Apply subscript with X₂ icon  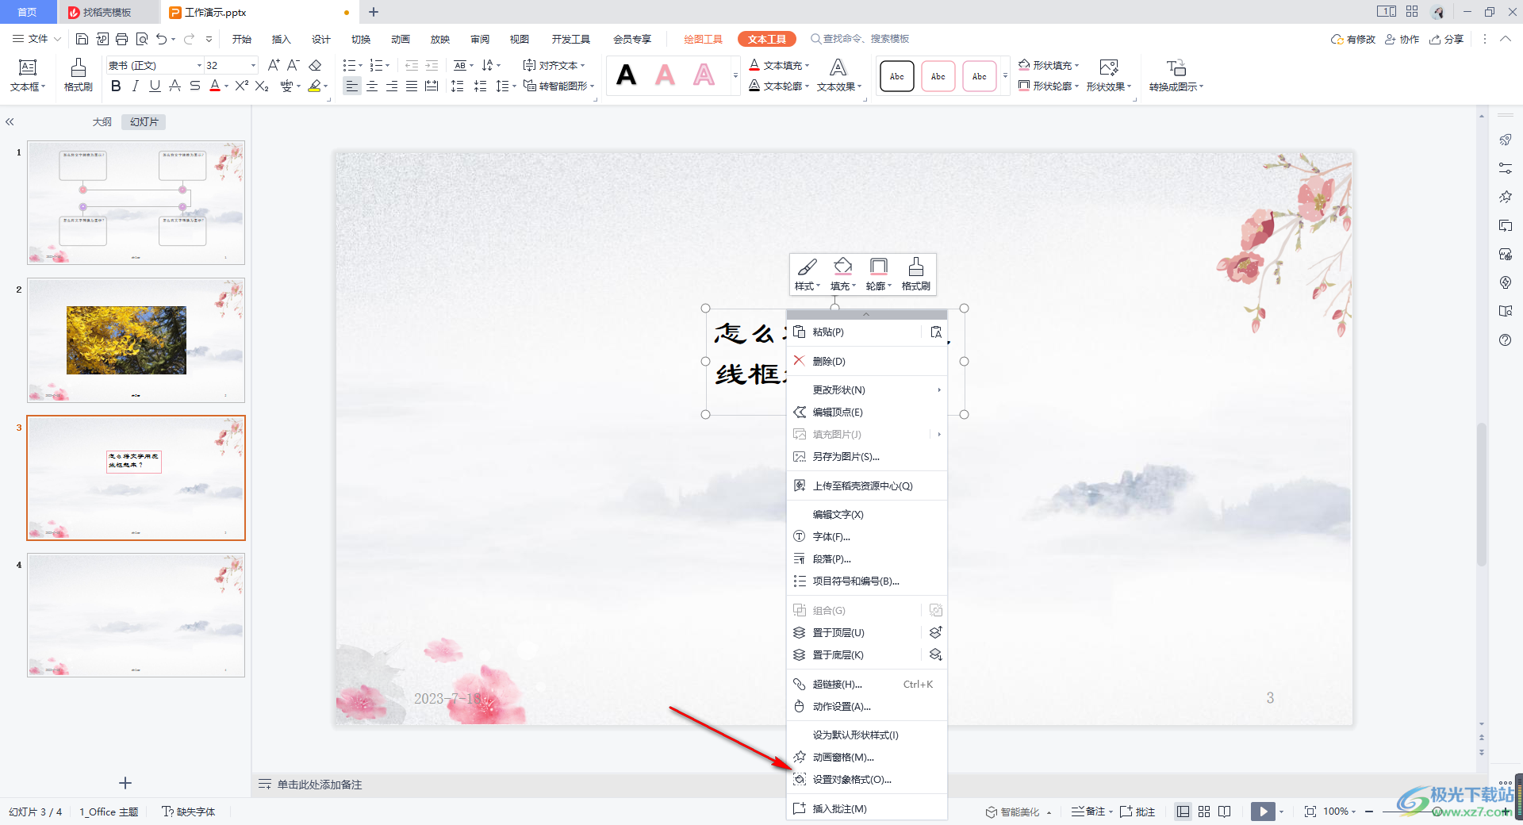[x=262, y=86]
